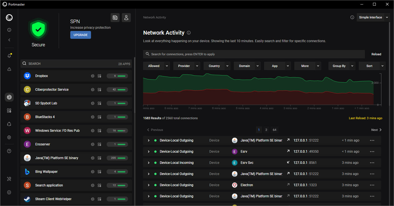Viewport: 394px width, 206px height.
Task: Open the Allowed filter dropdown
Action: pos(156,66)
